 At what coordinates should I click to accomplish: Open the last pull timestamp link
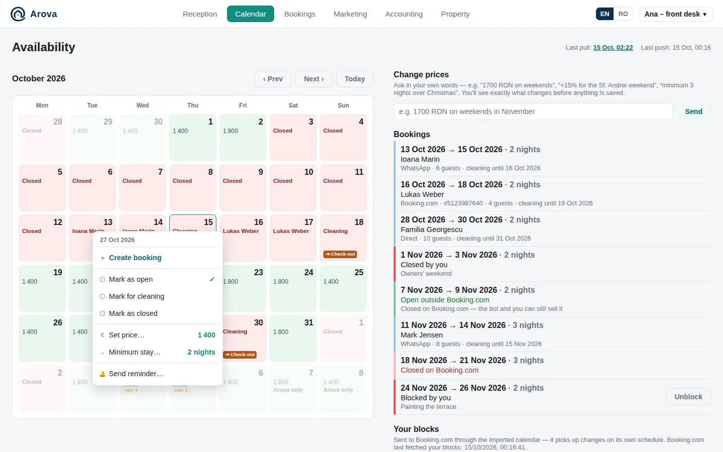point(613,48)
